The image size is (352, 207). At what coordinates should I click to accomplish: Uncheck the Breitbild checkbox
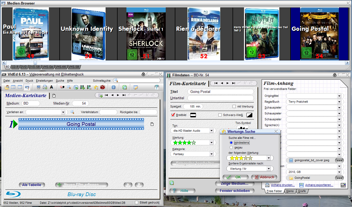(x=173, y=115)
